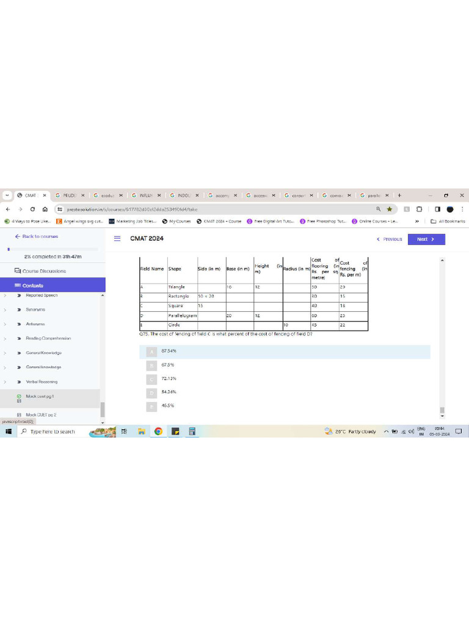Select answer option 72.13%
469x626 pixels.
coord(285,379)
